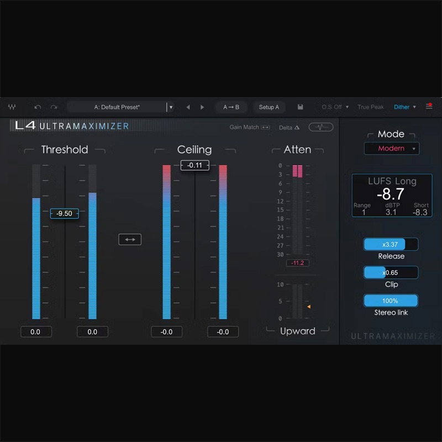This screenshot has width=442, height=442.
Task: Click the Release x3.37 slider
Action: pyautogui.click(x=391, y=244)
